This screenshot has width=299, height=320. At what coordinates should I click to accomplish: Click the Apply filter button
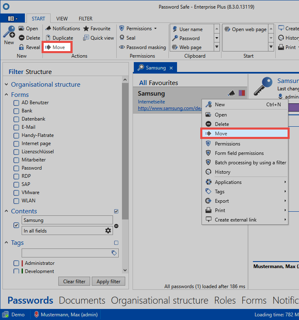(x=109, y=282)
